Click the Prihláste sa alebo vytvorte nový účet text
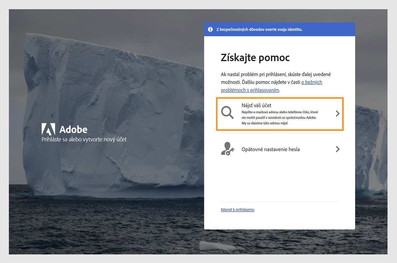The image size is (397, 263). click(x=84, y=139)
